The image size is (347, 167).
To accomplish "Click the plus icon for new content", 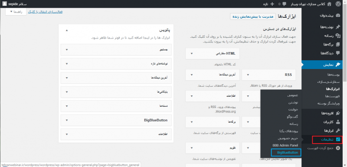I will pyautogui.click(x=272, y=4).
